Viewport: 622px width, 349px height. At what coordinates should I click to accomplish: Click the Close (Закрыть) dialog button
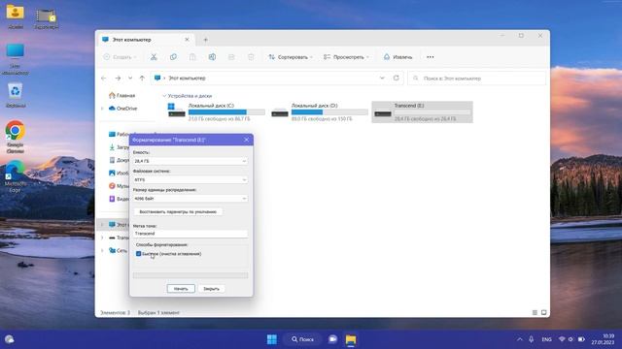click(x=211, y=289)
